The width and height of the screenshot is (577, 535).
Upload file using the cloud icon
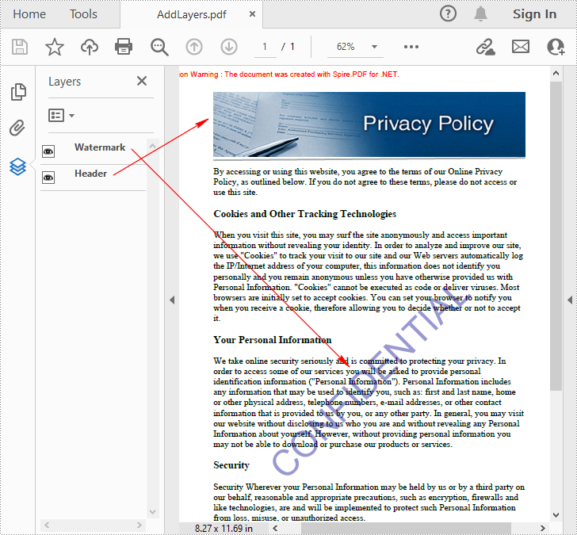click(90, 47)
